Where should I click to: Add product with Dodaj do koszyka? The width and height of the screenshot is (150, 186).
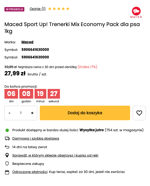tap(85, 113)
